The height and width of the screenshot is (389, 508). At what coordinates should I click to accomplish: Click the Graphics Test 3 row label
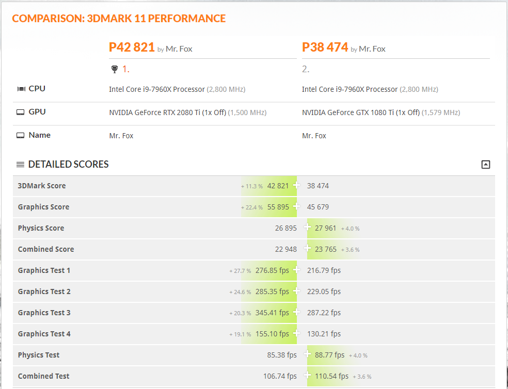[x=44, y=313]
